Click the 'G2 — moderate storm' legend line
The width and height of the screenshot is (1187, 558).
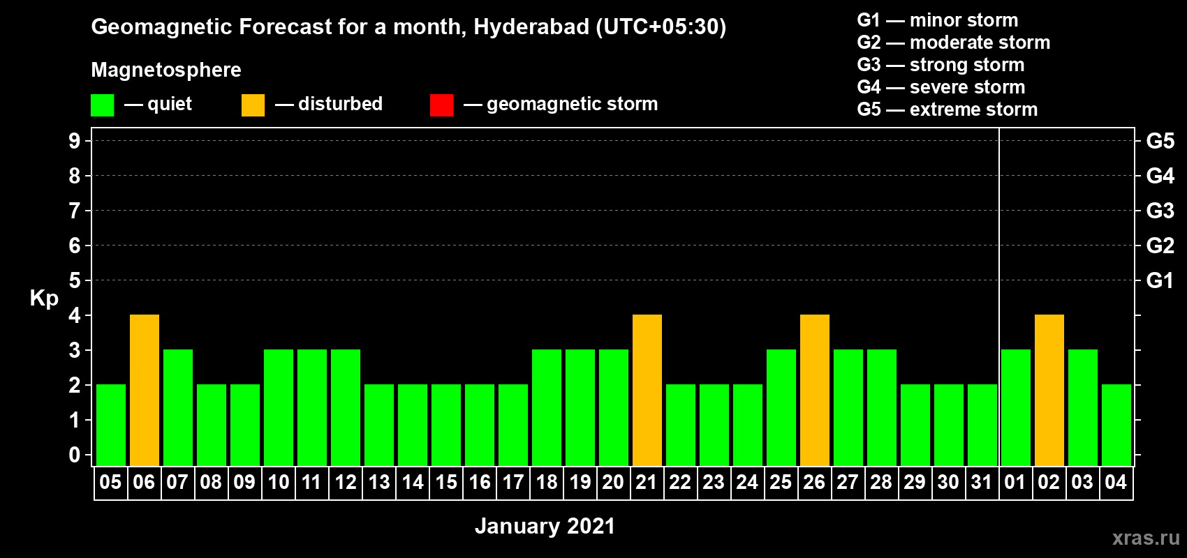954,43
